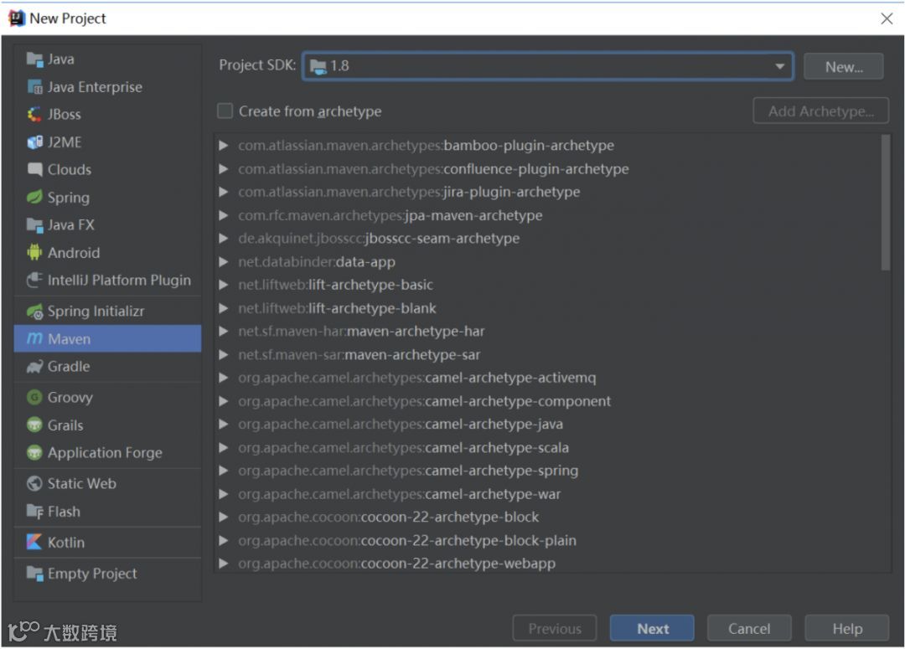Screen dimensions: 905x649
Task: Select the Kotlin logo icon
Action: 34,542
